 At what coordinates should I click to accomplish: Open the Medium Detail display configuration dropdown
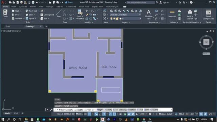[166, 114]
